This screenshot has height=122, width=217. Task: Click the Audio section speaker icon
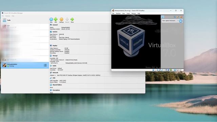pos(51,66)
